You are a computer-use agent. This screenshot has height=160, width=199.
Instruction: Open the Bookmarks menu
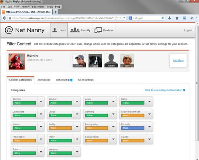[38, 7]
